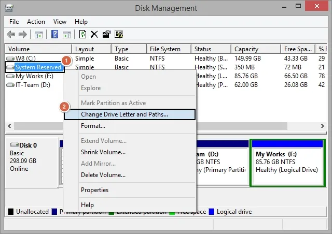The height and width of the screenshot is (234, 332).
Task: Click the Unallocated black legend swatch
Action: [x=10, y=212]
